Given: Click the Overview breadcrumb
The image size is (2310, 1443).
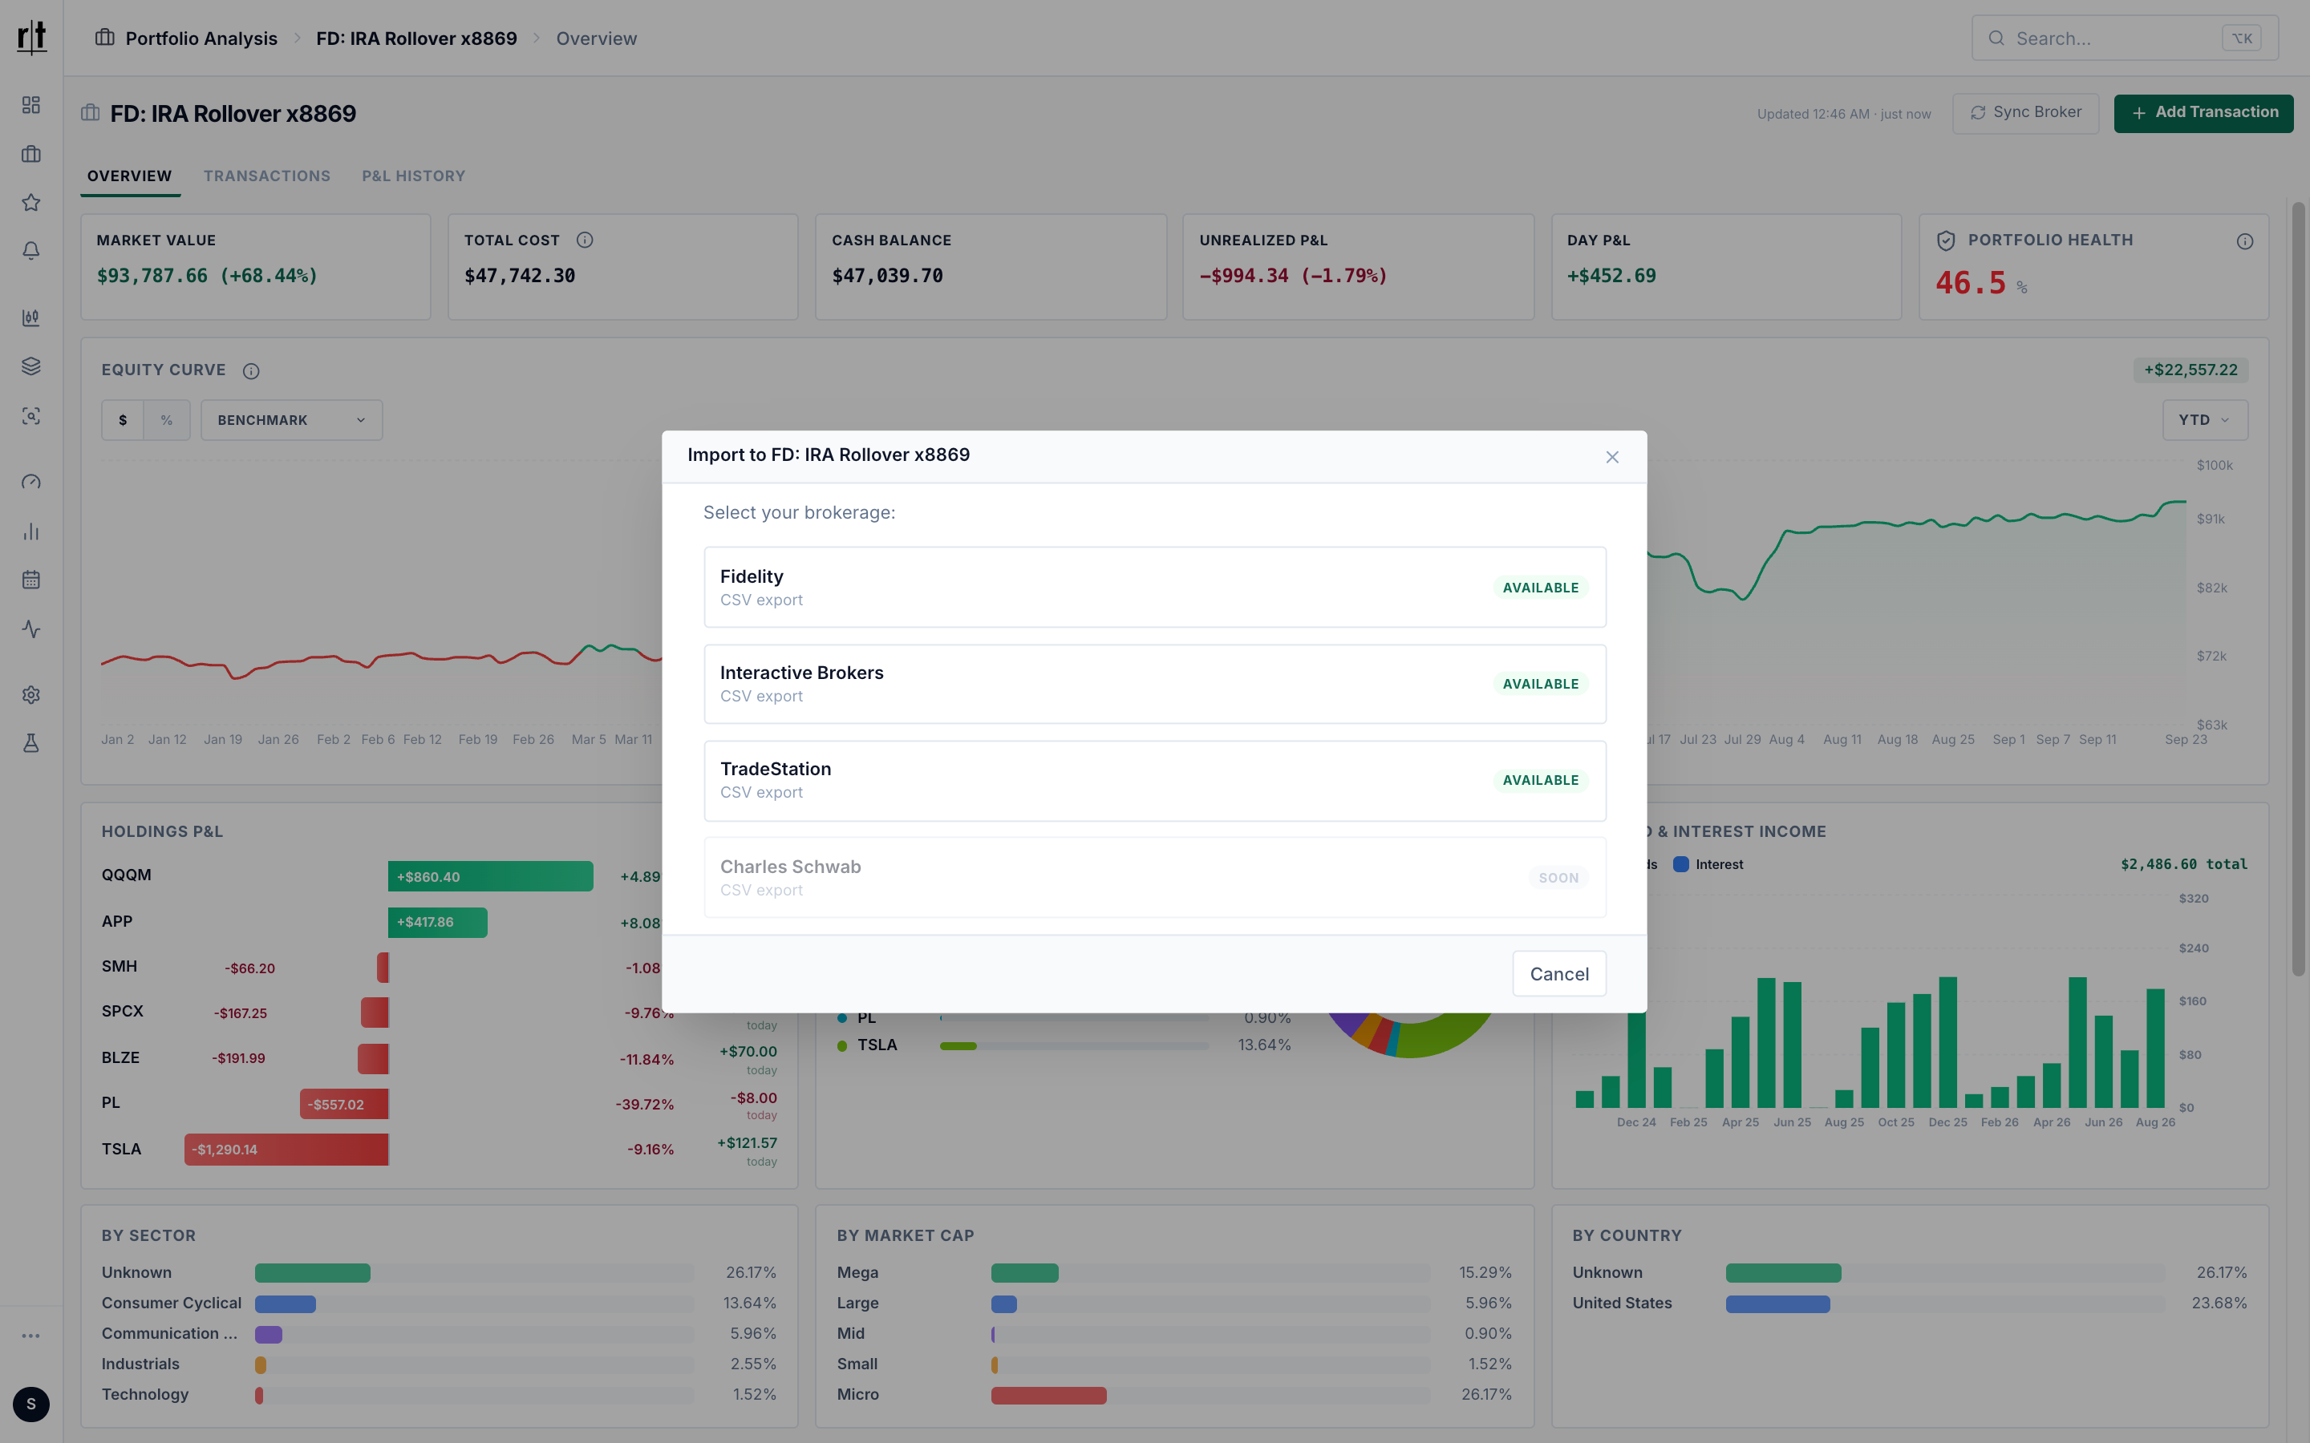Looking at the screenshot, I should click(597, 38).
